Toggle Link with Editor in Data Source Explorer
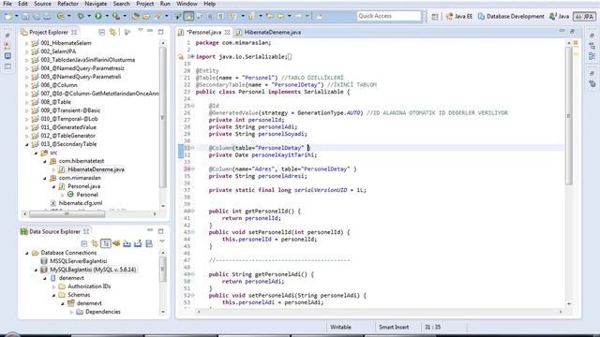This screenshot has width=600, height=337. (95, 243)
